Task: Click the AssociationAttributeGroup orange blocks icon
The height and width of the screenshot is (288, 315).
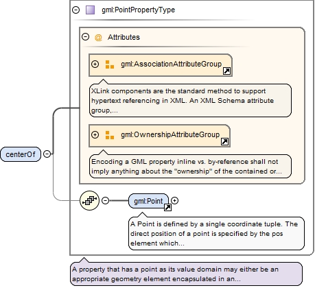Action: tap(110, 64)
